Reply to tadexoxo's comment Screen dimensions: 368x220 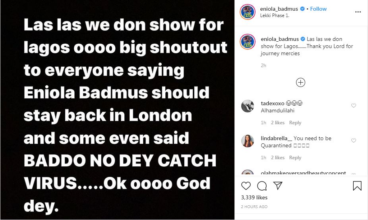point(295,123)
